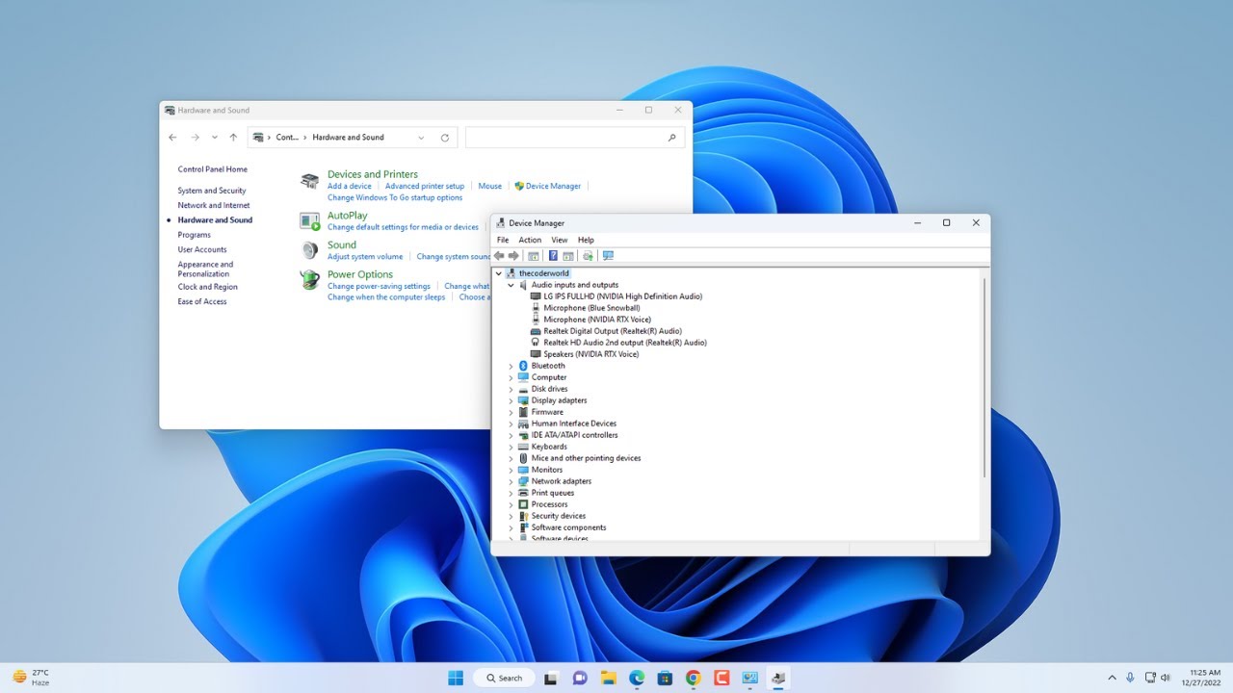Click the Scan for hardware changes toolbar icon
This screenshot has height=693, width=1233.
[x=588, y=255]
